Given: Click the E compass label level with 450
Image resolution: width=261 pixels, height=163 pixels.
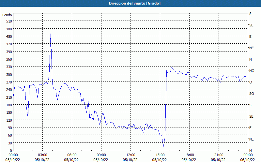Looking at the screenshot, I should (250, 37).
